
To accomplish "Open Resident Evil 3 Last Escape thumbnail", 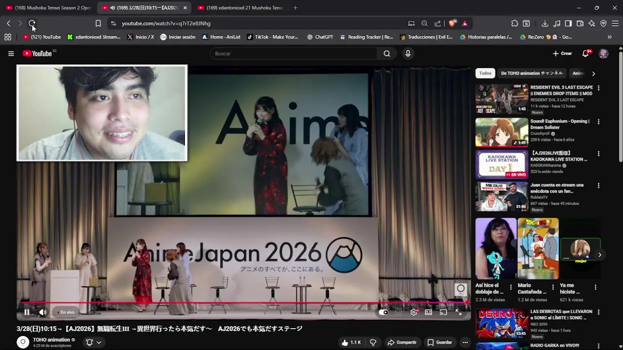I will [502, 99].
